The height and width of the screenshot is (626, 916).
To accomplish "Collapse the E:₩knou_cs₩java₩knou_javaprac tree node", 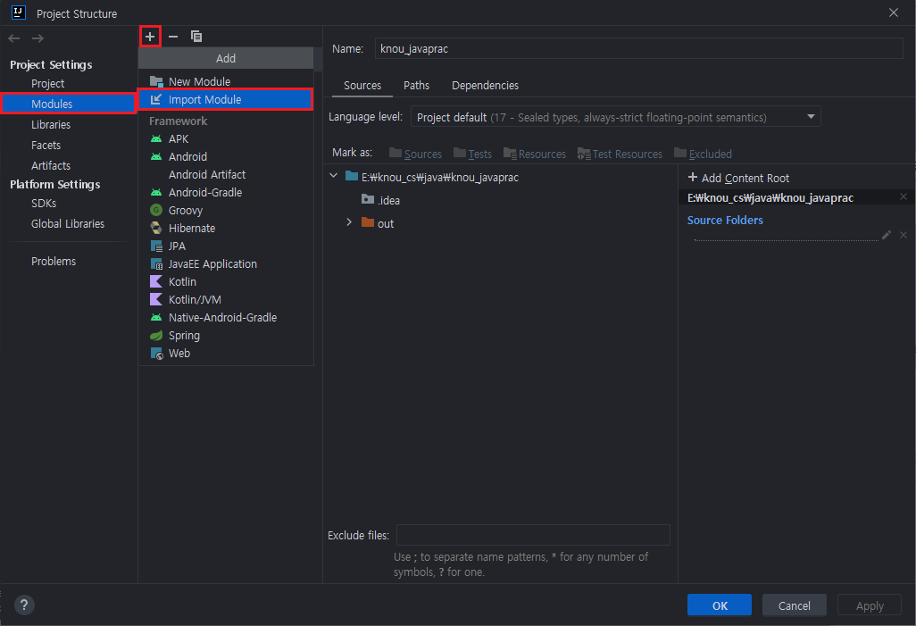I will 334,175.
